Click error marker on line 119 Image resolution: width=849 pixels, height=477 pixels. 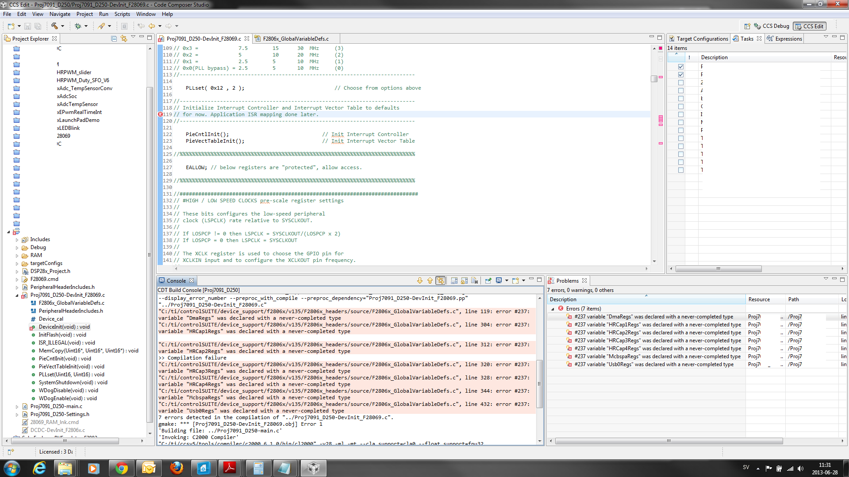pos(160,114)
